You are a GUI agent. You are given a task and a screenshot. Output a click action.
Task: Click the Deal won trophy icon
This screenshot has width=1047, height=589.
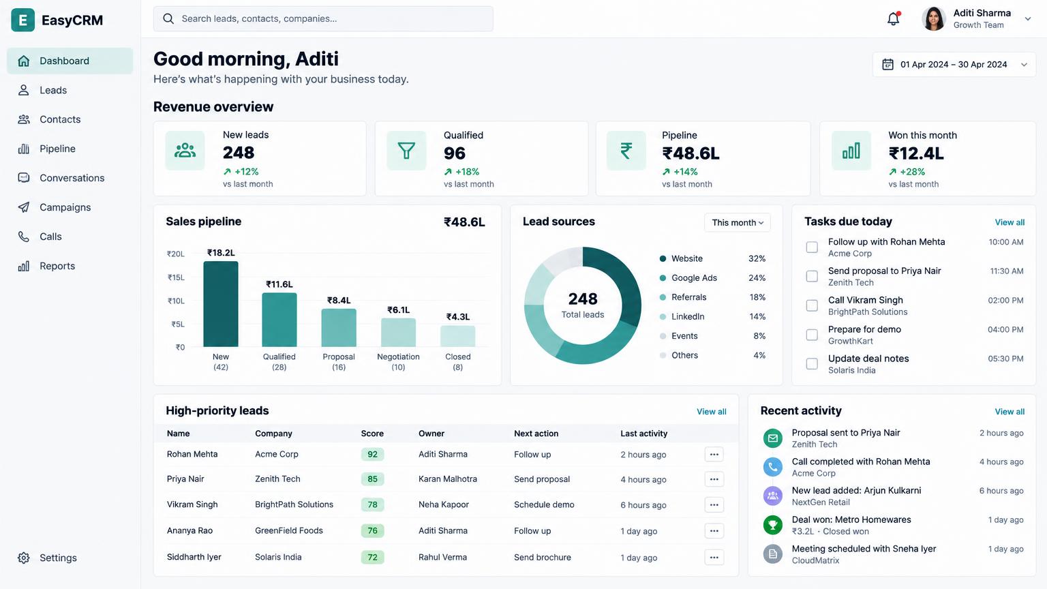(x=772, y=525)
